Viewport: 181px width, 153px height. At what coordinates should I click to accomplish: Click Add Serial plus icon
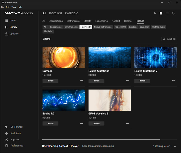(7, 133)
